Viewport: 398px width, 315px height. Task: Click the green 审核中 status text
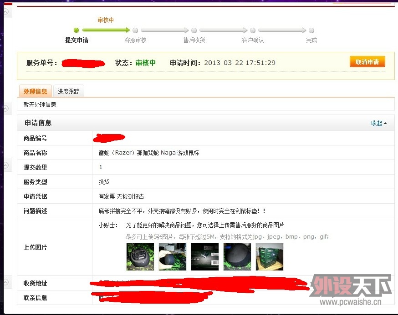(145, 63)
